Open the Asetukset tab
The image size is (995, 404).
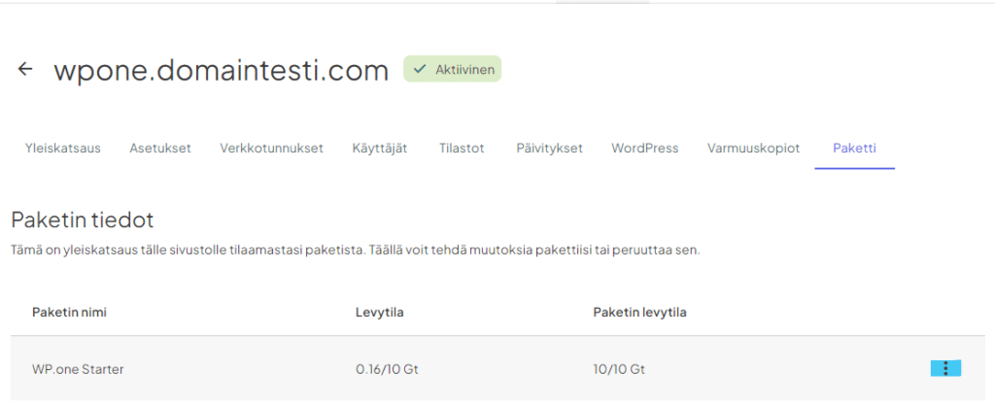160,149
